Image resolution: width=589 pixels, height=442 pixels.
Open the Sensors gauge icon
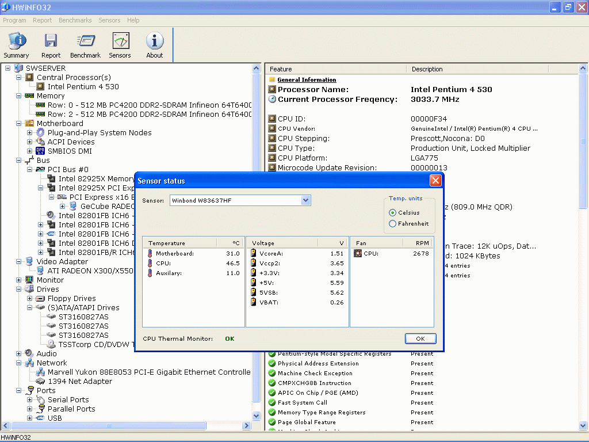[x=120, y=41]
